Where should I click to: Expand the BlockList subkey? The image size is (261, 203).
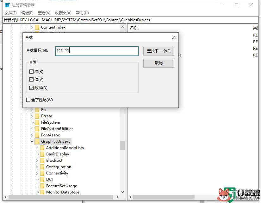(37, 160)
